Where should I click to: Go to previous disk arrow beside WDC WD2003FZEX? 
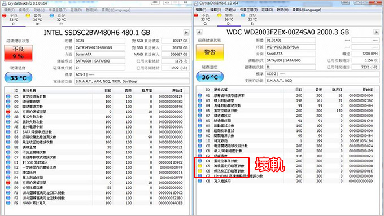pyautogui.click(x=199, y=32)
